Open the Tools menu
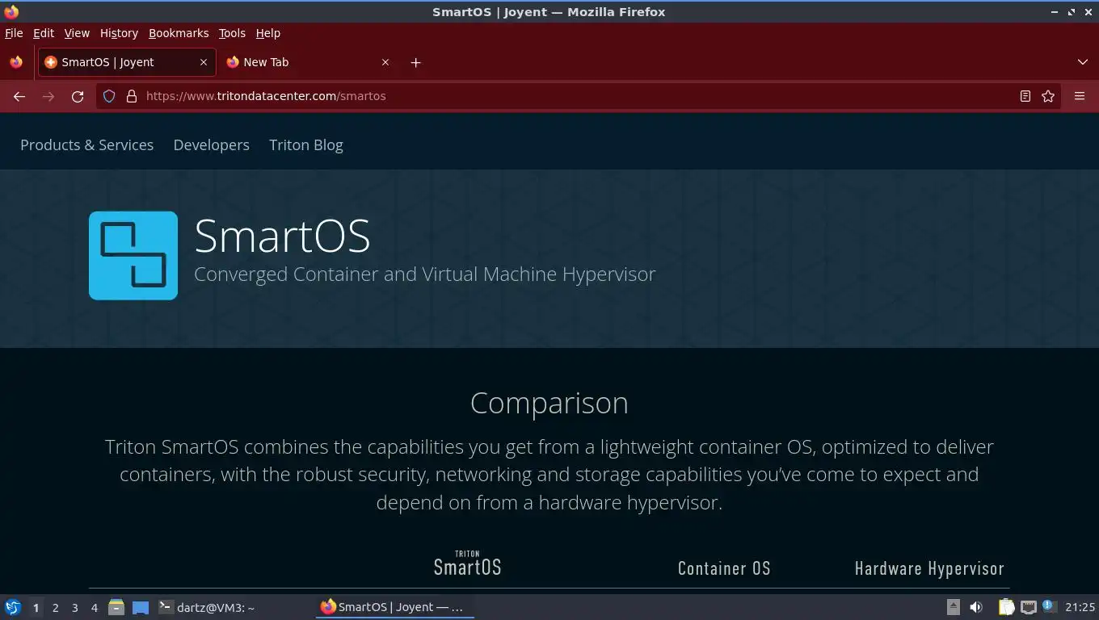This screenshot has width=1099, height=620. (232, 33)
